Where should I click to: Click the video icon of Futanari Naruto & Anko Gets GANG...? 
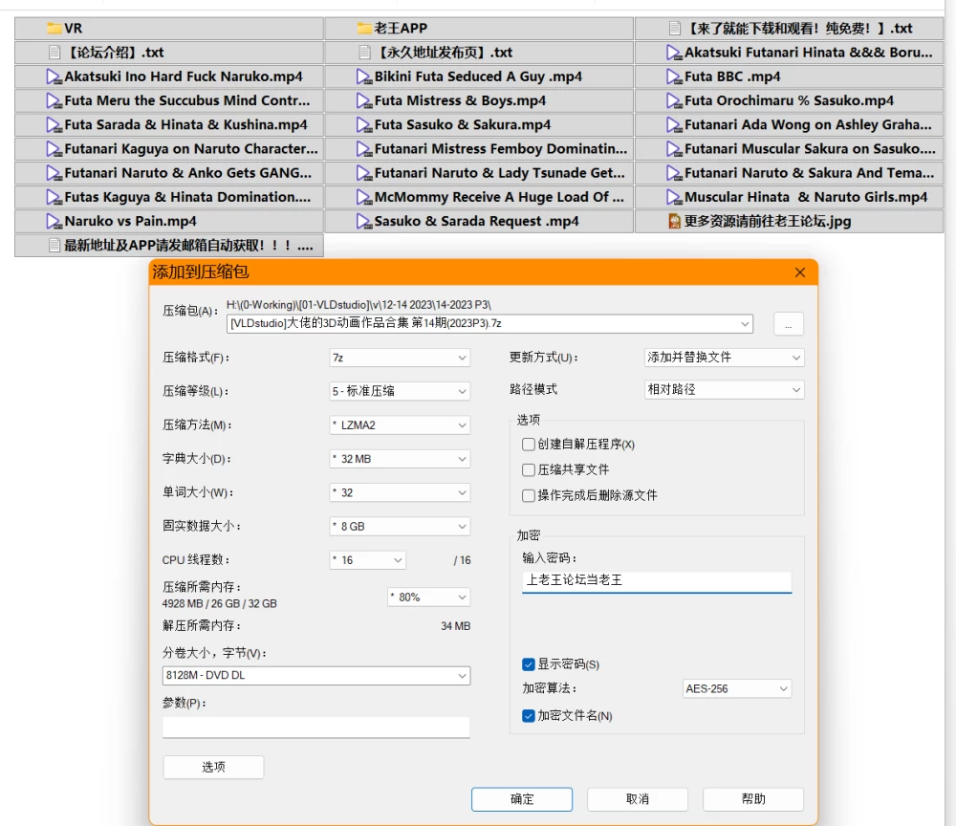pos(54,173)
